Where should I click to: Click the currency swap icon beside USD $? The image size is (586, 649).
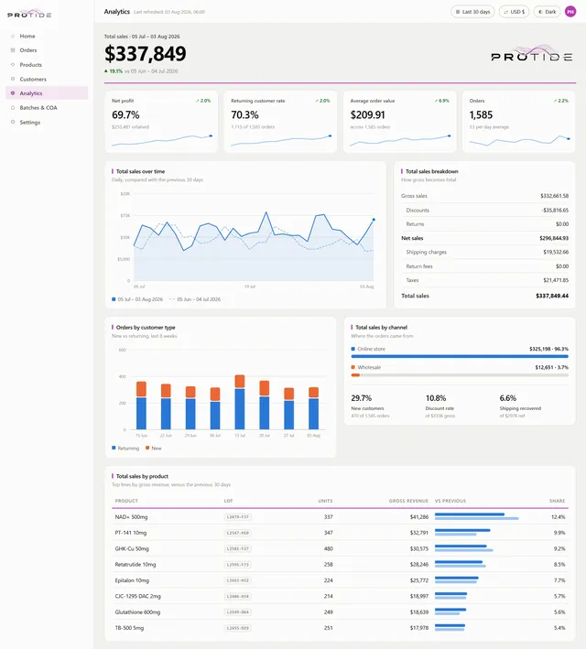pos(505,12)
